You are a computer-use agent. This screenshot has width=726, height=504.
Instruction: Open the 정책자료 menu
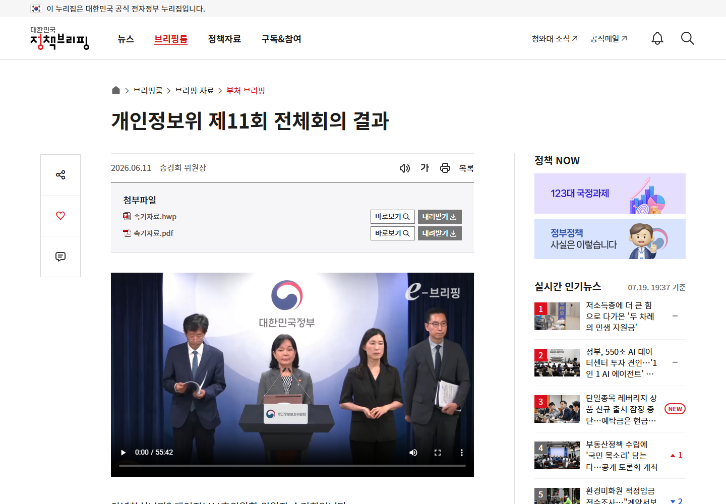224,39
